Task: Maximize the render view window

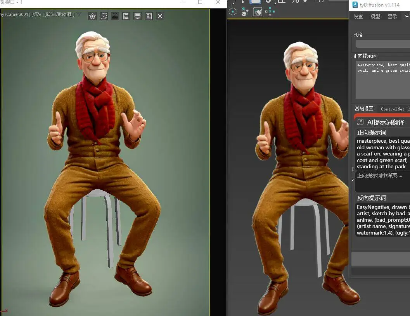Action: (200, 2)
